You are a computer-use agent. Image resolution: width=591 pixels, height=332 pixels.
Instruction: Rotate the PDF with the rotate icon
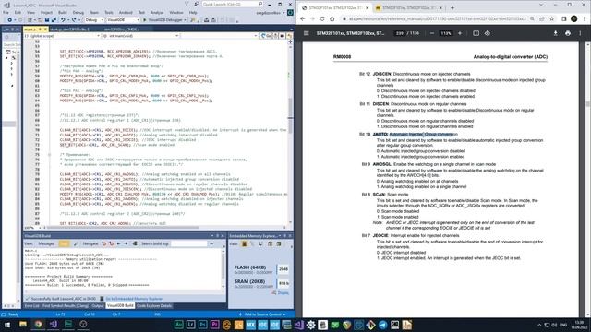coord(488,33)
